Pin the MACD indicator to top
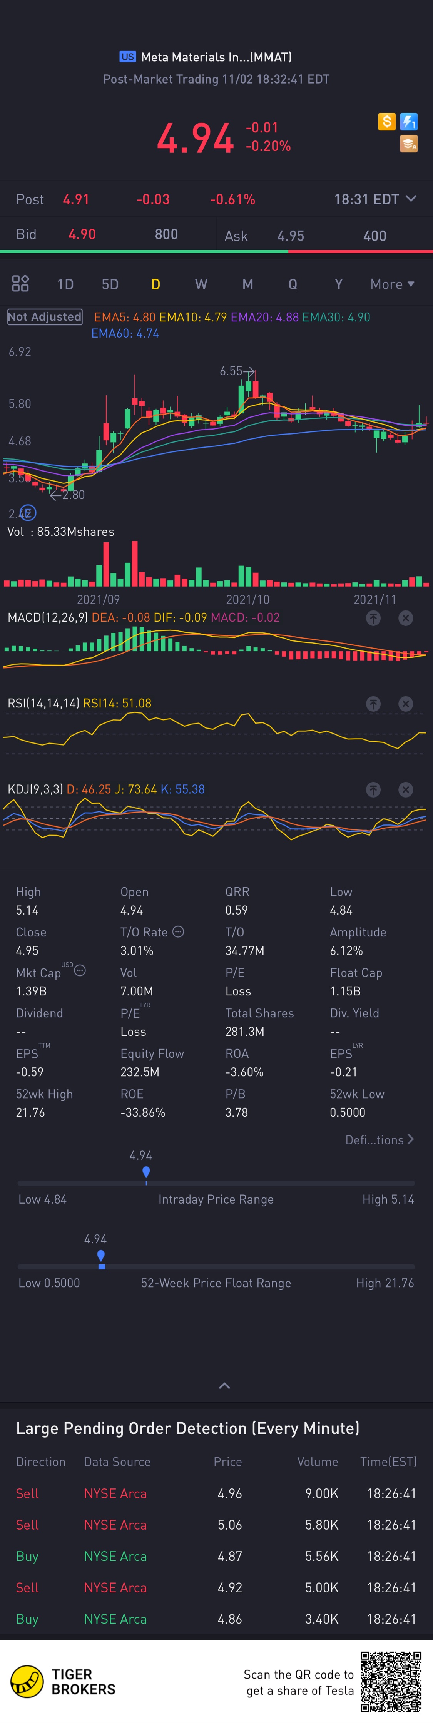 pos(373,619)
